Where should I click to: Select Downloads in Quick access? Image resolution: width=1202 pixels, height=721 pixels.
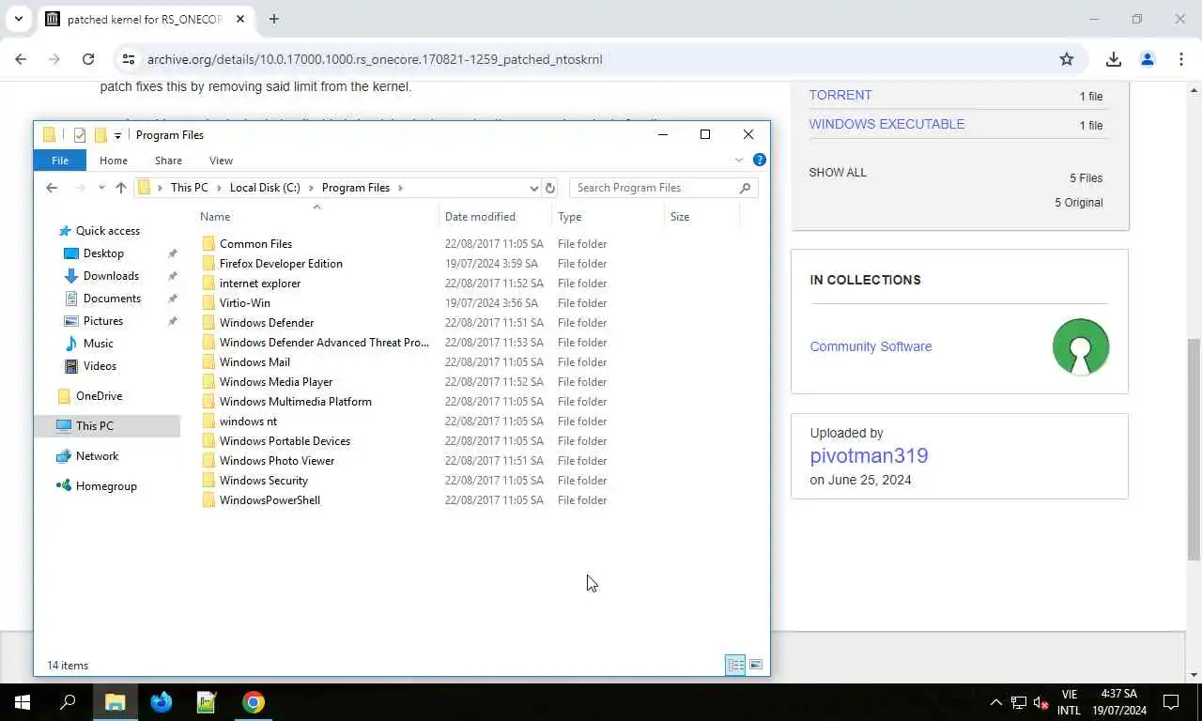click(111, 276)
